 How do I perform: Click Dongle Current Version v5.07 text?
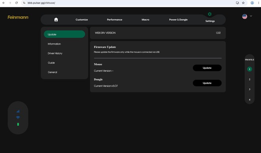click(106, 86)
